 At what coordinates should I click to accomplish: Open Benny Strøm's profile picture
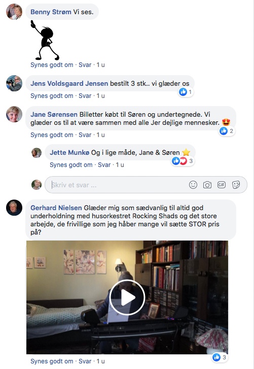coord(14,12)
